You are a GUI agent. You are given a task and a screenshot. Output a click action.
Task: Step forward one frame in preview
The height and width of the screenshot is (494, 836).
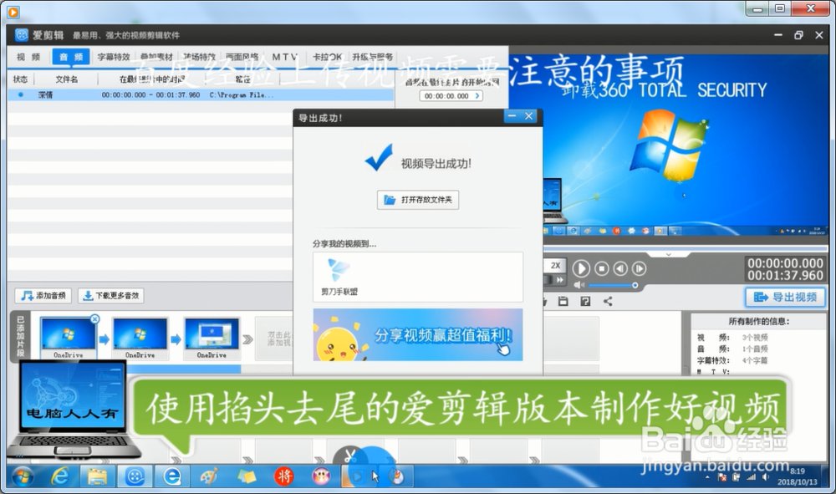coord(639,268)
